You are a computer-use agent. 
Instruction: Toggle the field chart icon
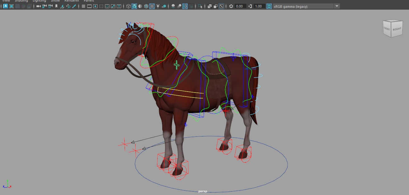point(107,6)
